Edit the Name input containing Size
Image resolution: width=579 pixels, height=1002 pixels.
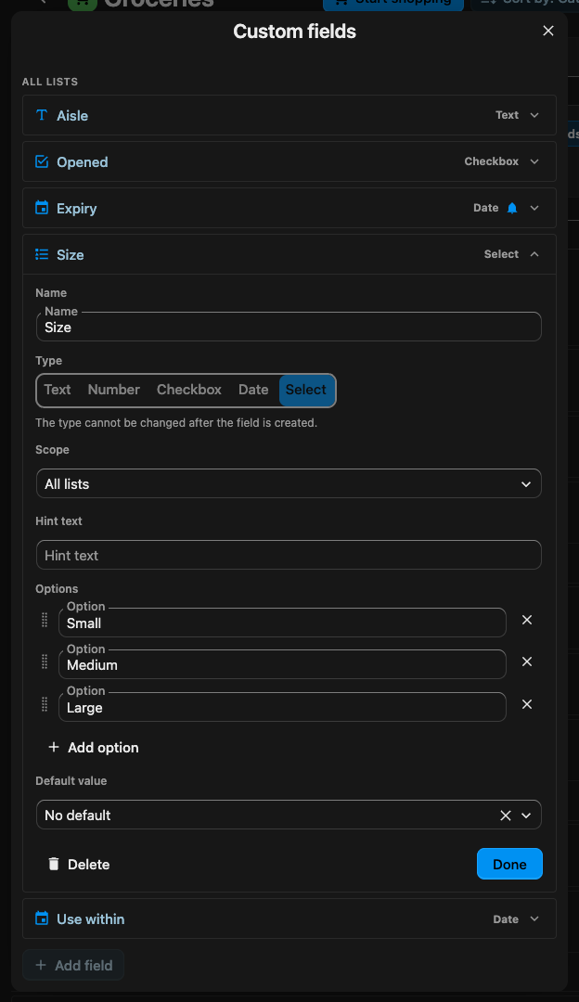coord(289,327)
